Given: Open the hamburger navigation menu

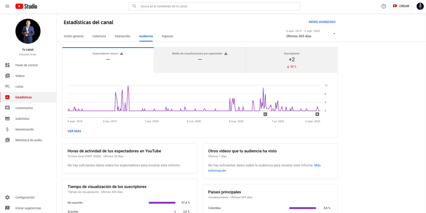Looking at the screenshot, I should pos(7,6).
